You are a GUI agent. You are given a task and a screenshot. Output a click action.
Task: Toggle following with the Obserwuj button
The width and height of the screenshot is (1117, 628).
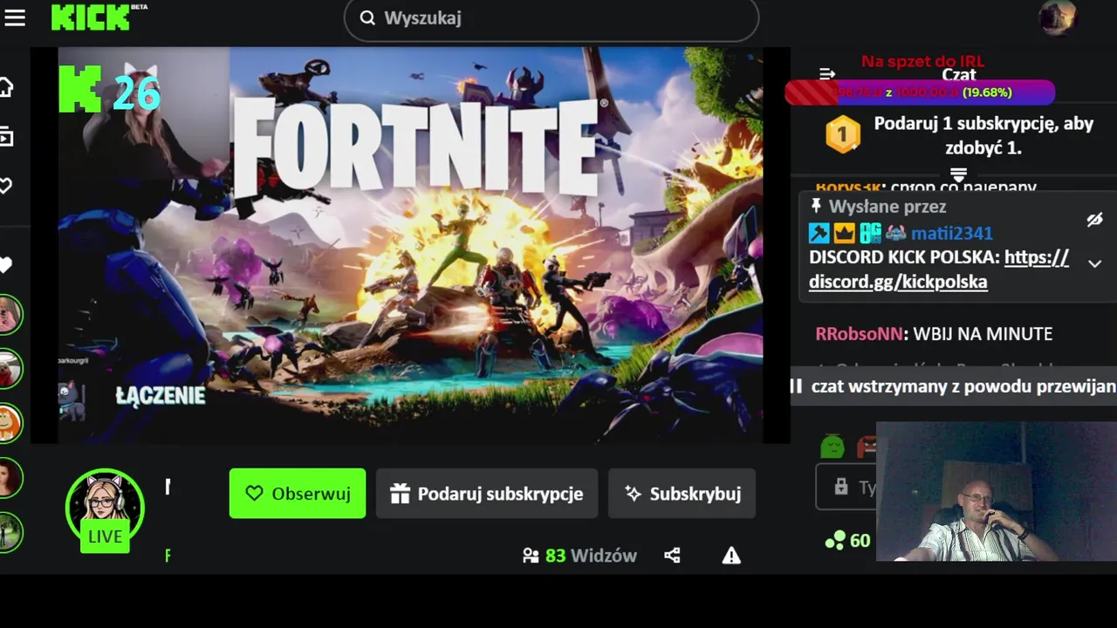tap(298, 494)
